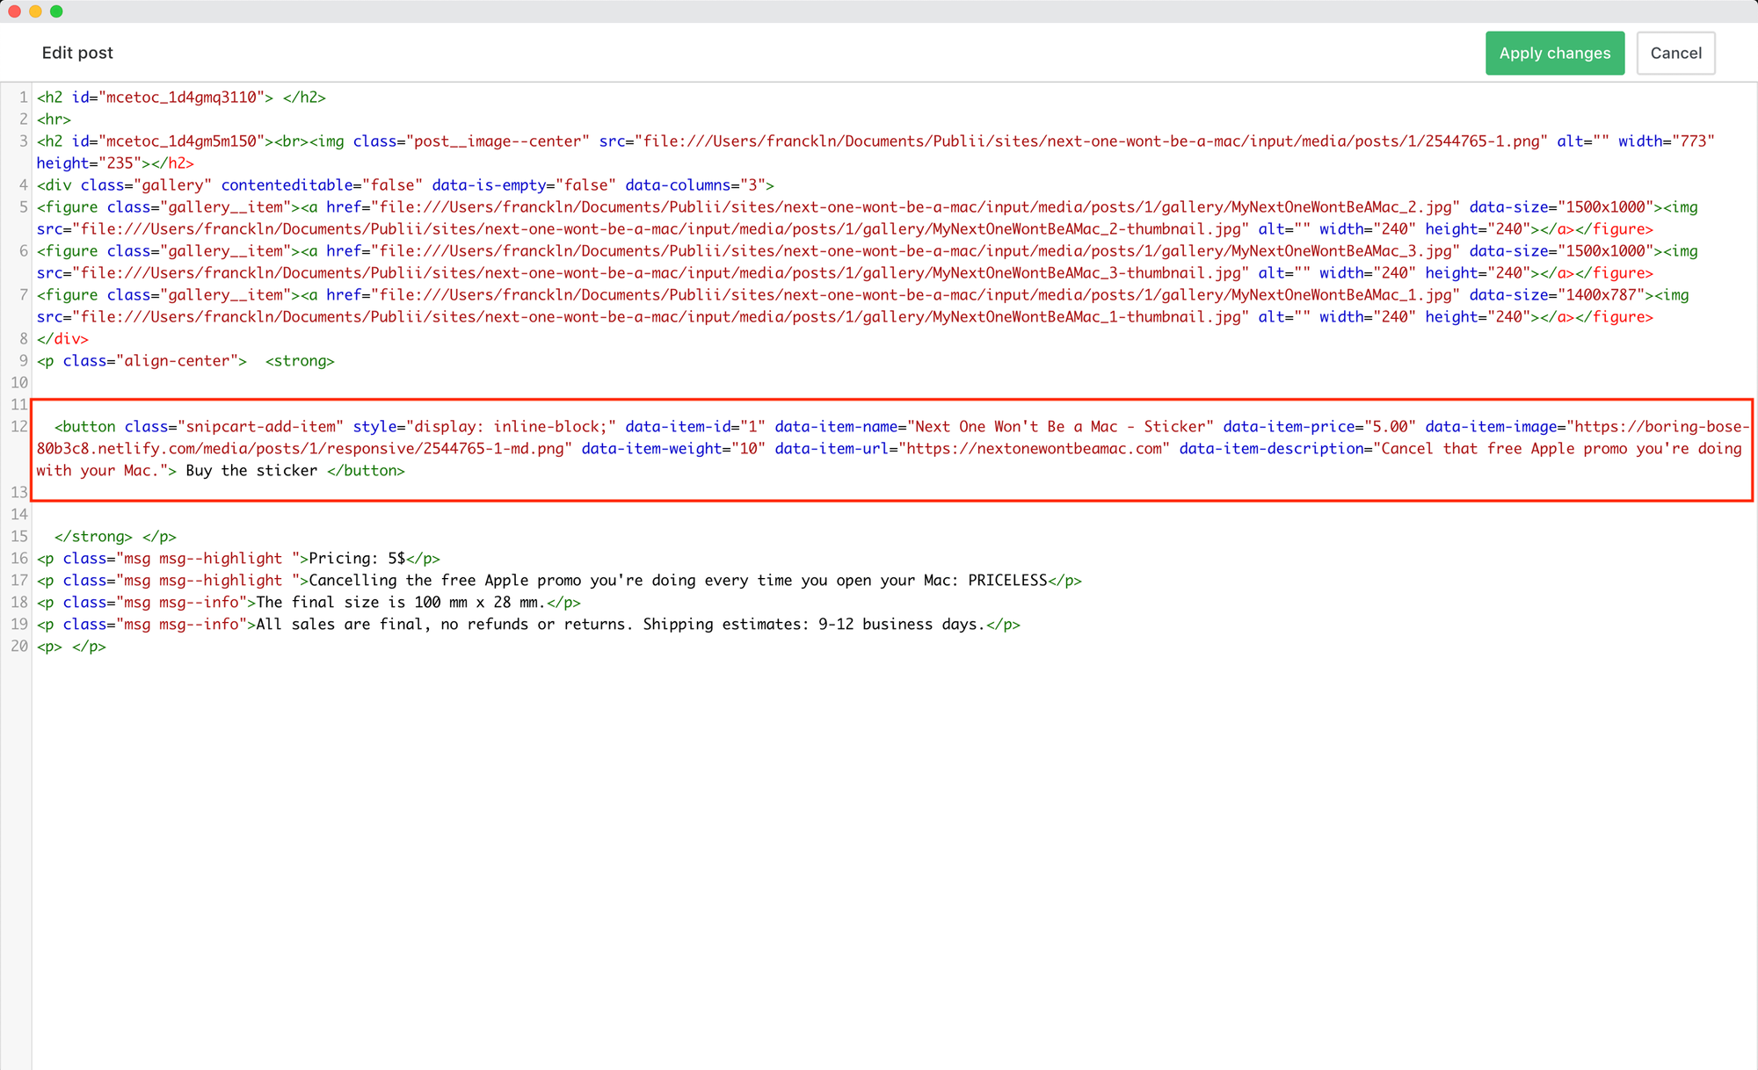Click the id value "mcetoc_1d4gm5m150"
The image size is (1758, 1070).
pos(181,141)
